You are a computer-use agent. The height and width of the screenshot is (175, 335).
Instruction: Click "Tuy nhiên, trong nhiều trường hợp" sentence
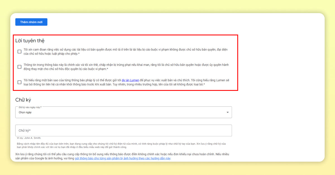[159, 84]
